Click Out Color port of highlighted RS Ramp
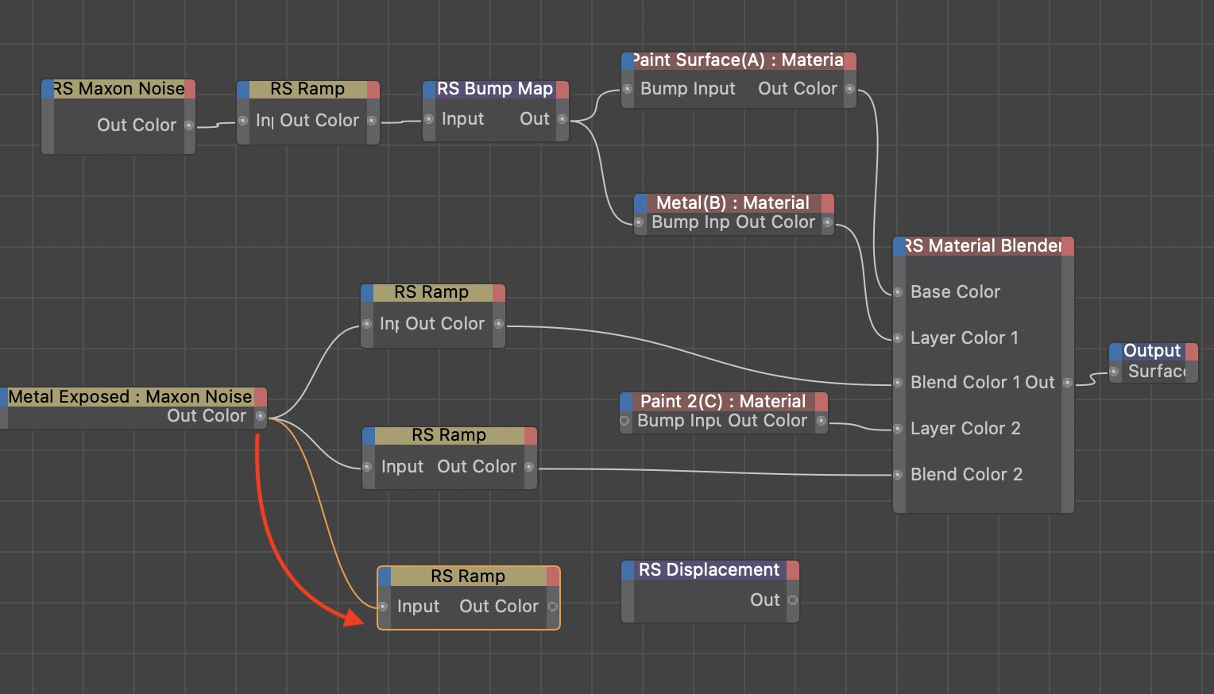1214x694 pixels. click(x=553, y=607)
